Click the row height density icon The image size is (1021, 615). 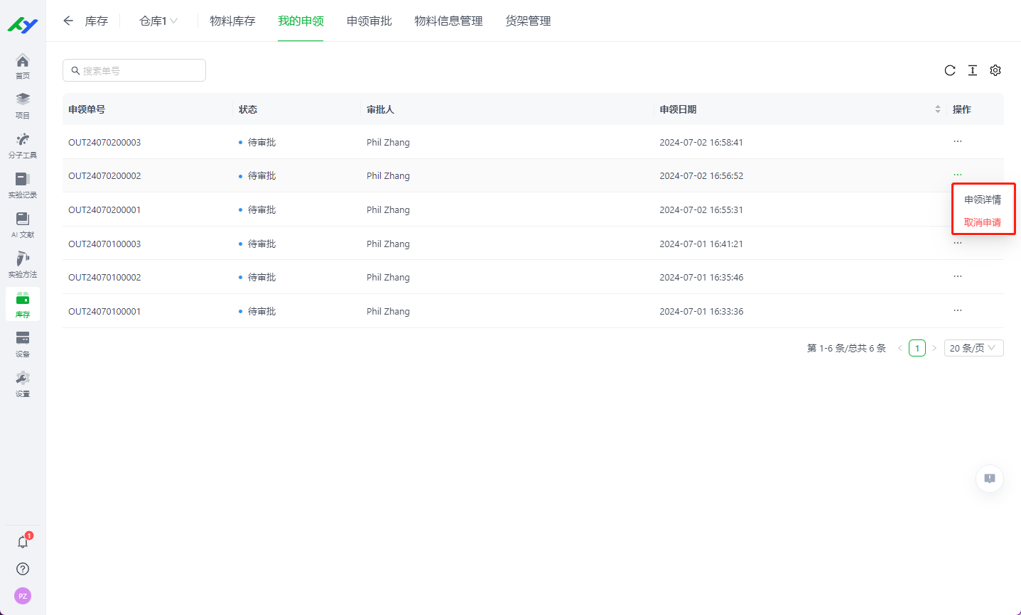[x=973, y=70]
